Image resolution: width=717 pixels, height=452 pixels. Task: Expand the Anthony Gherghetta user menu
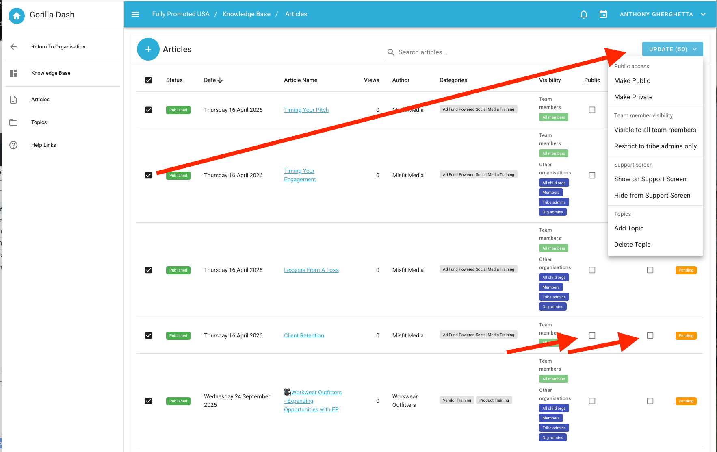pos(663,14)
